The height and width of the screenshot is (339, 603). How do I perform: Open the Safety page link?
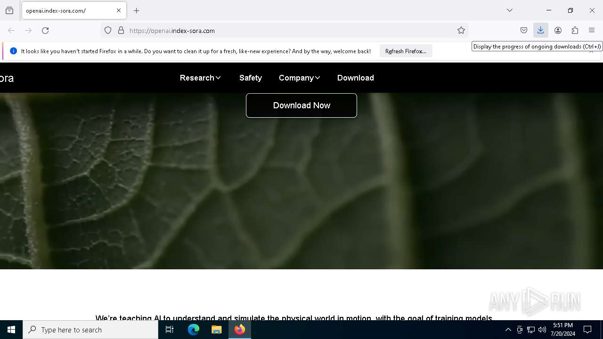(250, 78)
